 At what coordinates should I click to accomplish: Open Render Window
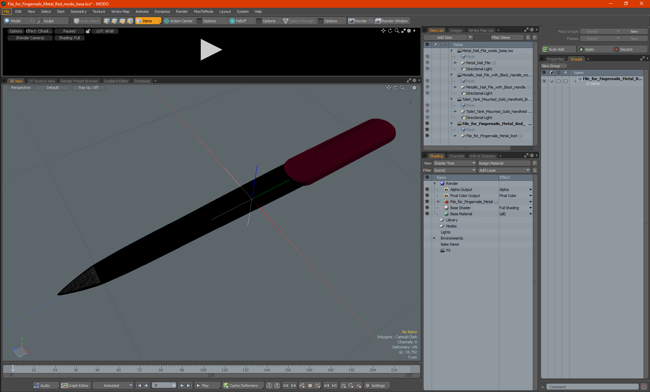(392, 21)
